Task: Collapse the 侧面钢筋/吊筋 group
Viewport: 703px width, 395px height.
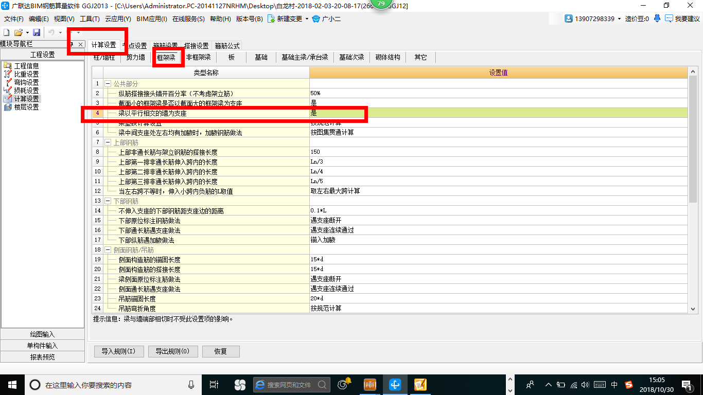Action: (108, 250)
